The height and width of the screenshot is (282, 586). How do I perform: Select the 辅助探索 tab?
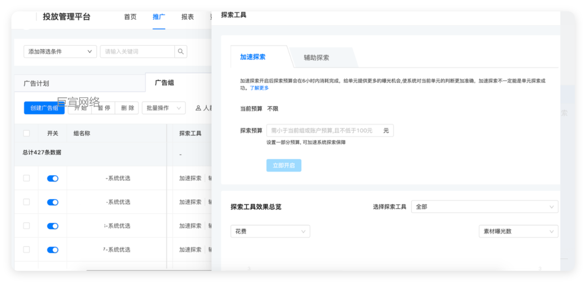tap(316, 58)
